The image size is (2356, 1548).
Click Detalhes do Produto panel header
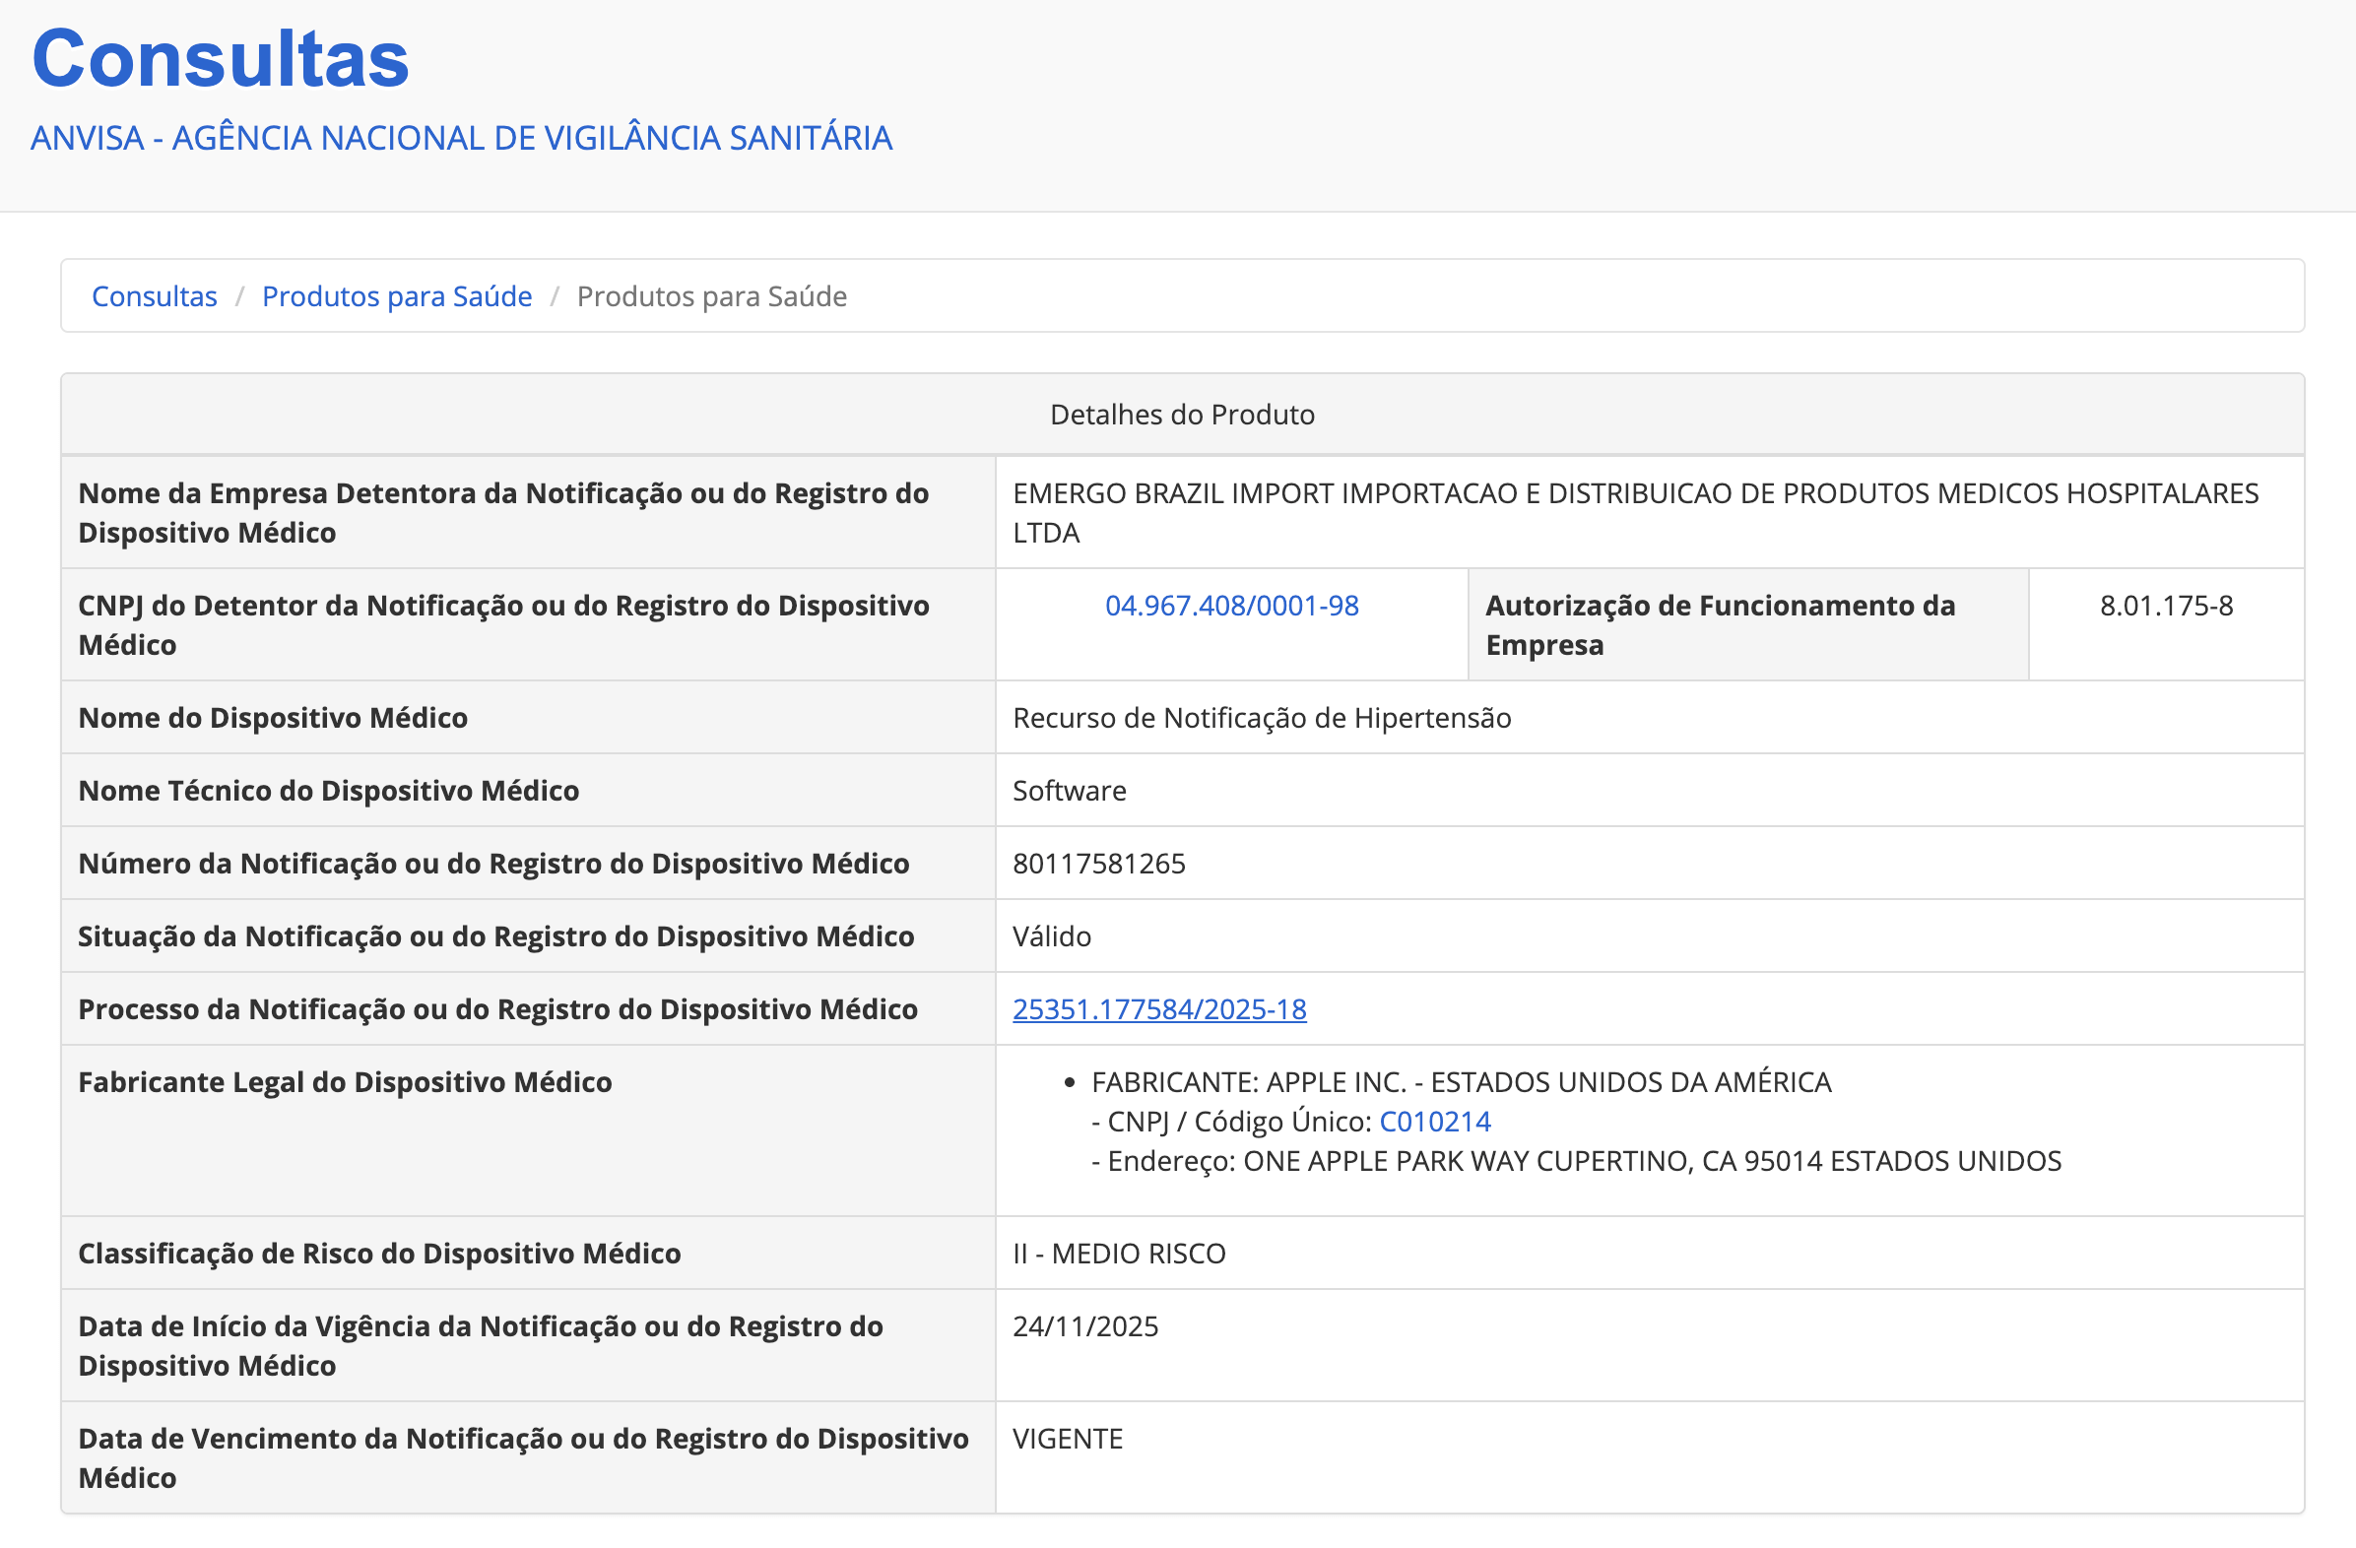click(1181, 415)
